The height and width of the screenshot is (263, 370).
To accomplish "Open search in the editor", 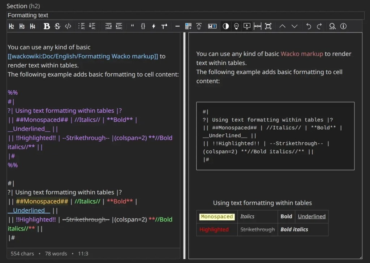I will click(x=332, y=26).
